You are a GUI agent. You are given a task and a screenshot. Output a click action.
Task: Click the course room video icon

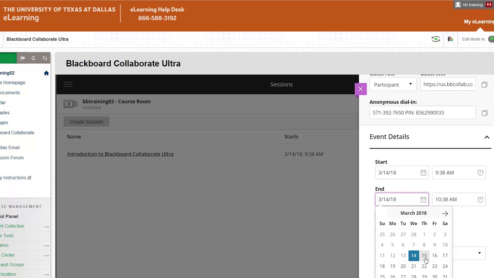(x=70, y=104)
